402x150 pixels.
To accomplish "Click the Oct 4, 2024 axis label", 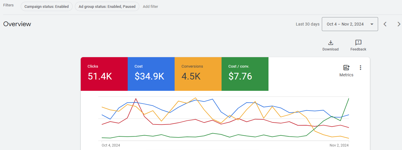I will point(111,145).
